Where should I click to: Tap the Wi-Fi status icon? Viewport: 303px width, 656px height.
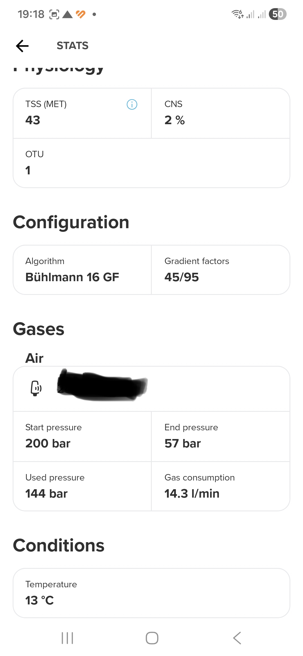pyautogui.click(x=237, y=14)
